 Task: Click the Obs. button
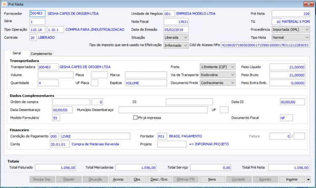click(x=137, y=179)
